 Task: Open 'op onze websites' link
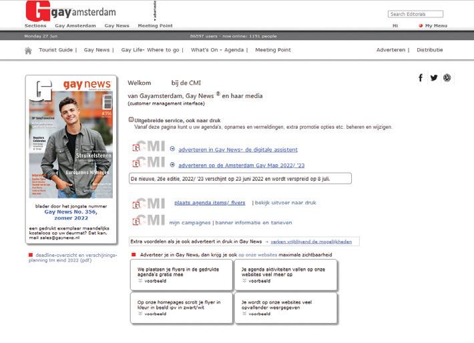click(x=258, y=255)
